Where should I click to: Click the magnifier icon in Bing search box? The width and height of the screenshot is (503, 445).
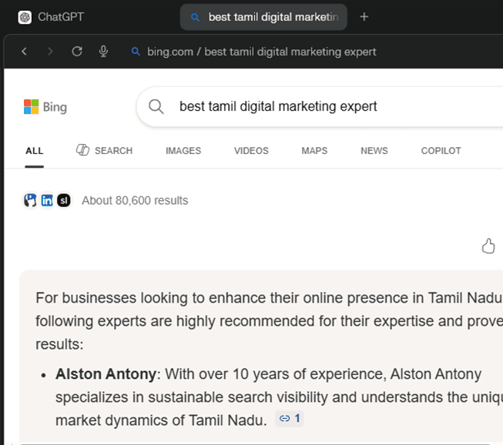point(156,106)
